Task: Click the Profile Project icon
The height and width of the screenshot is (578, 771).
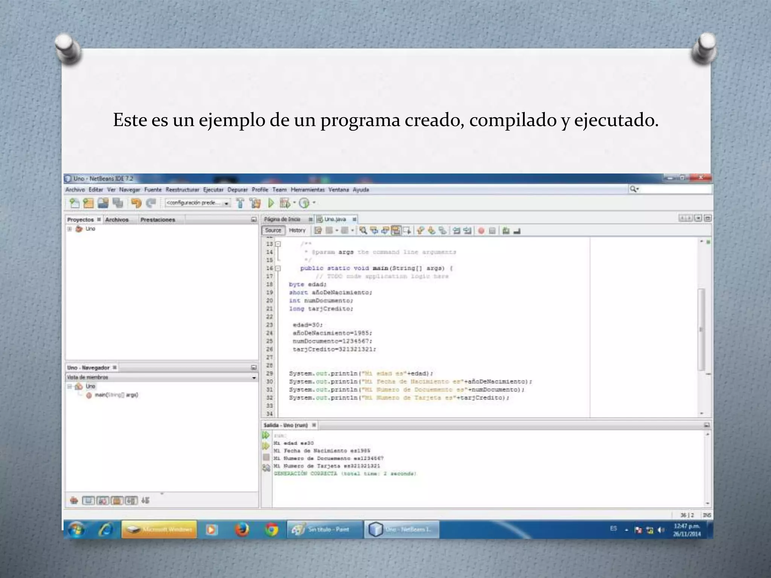Action: click(304, 203)
